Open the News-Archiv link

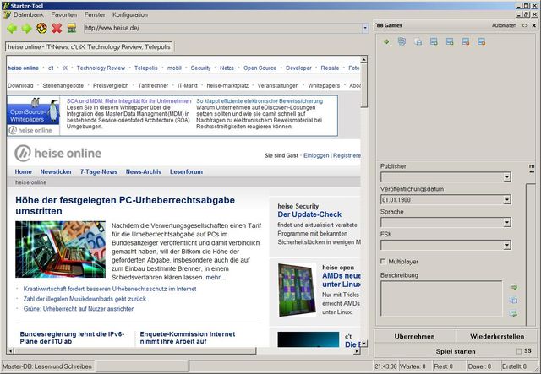point(144,171)
